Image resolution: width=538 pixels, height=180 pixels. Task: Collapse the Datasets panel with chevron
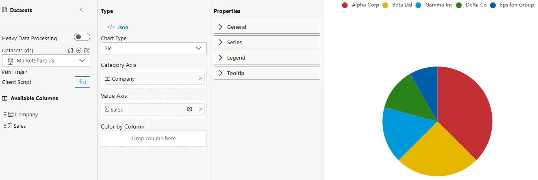pos(81,10)
